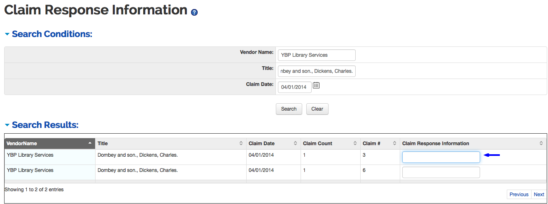Open the help icon beside page title
Image resolution: width=548 pixels, height=204 pixels.
194,12
